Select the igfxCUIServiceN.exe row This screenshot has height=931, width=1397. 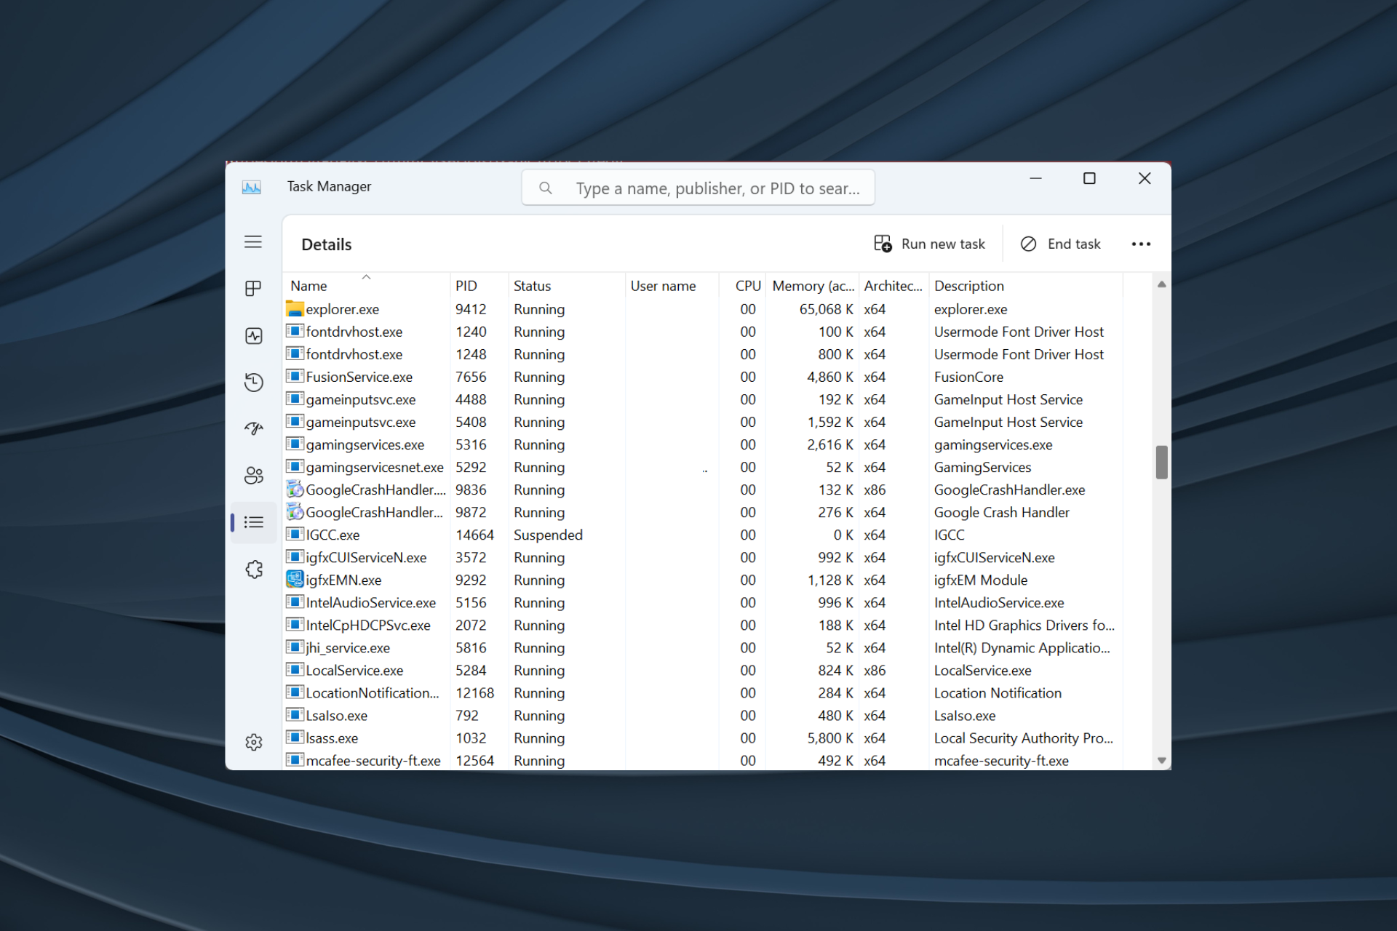click(x=704, y=557)
